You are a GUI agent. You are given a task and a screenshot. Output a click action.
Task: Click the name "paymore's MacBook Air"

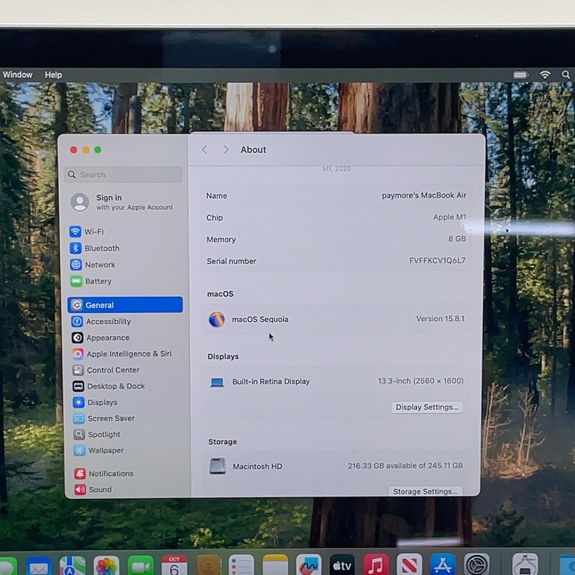pyautogui.click(x=424, y=195)
